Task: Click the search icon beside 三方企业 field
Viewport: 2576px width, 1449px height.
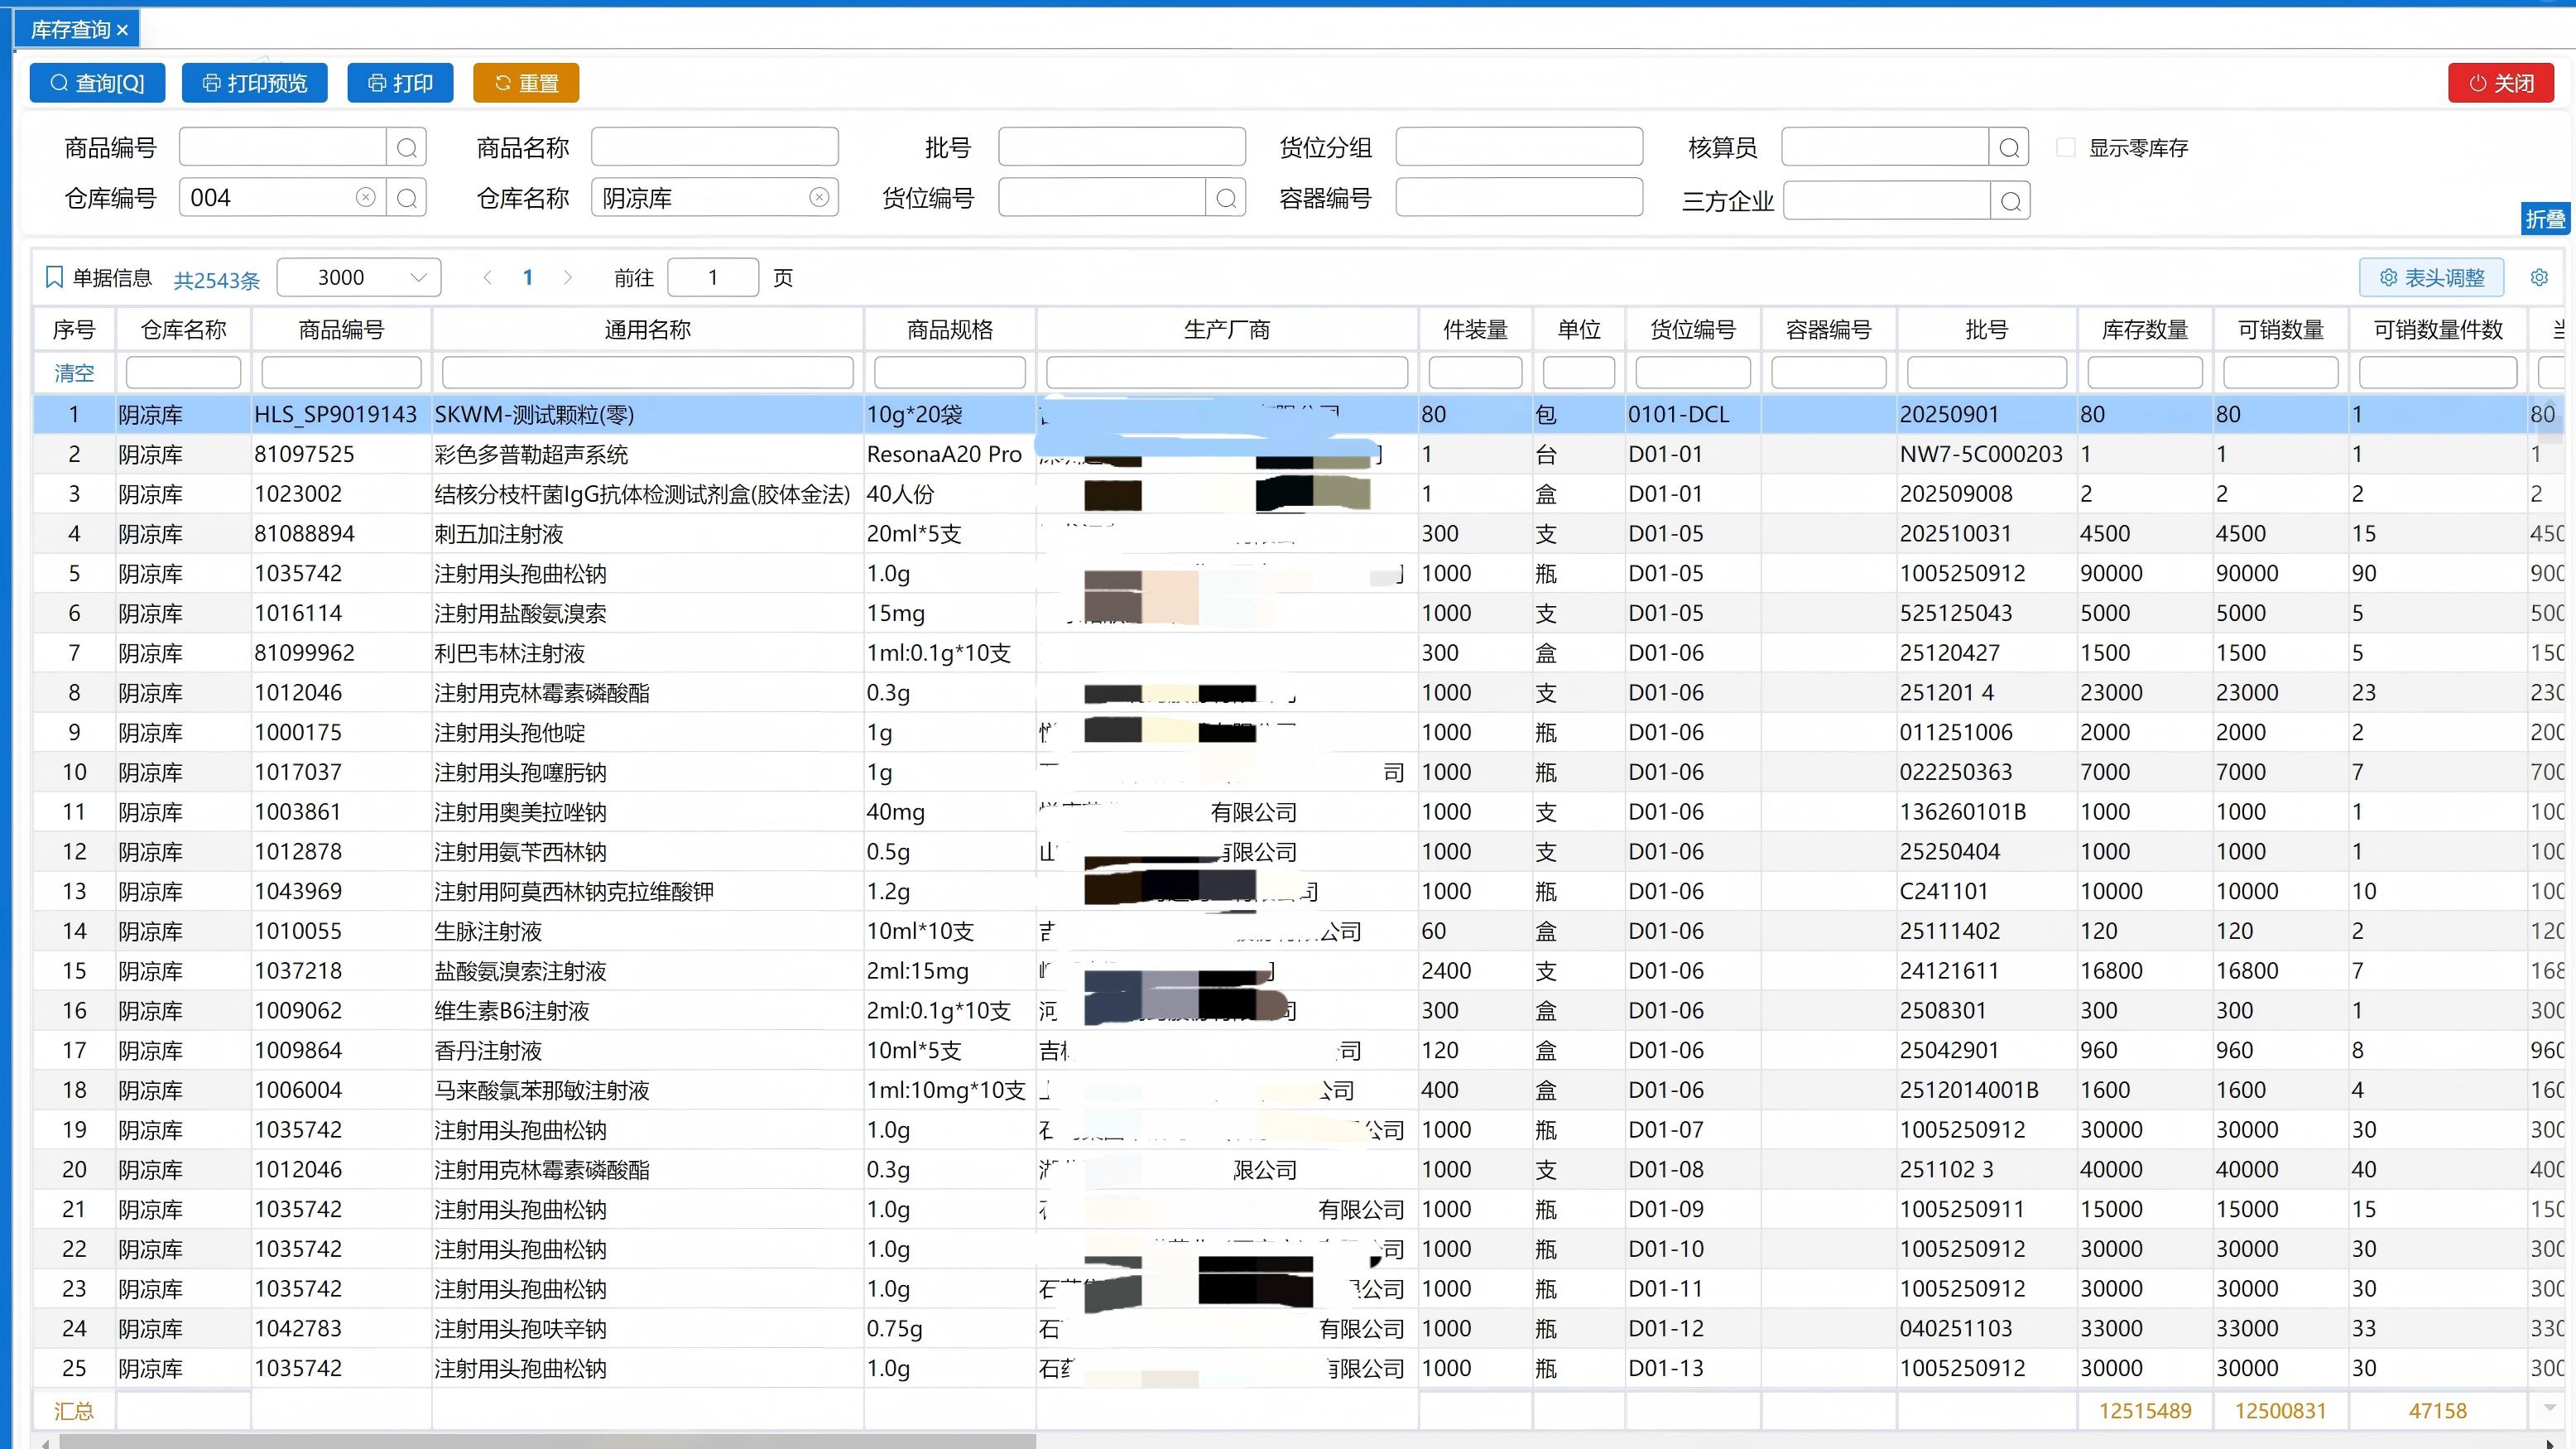Action: coord(2011,201)
